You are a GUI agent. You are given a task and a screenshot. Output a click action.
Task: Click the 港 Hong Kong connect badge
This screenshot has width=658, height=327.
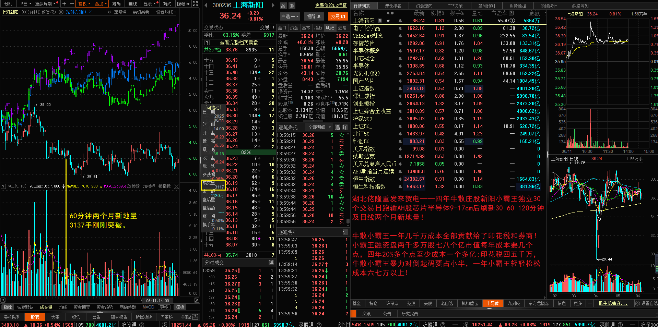[x=292, y=6]
